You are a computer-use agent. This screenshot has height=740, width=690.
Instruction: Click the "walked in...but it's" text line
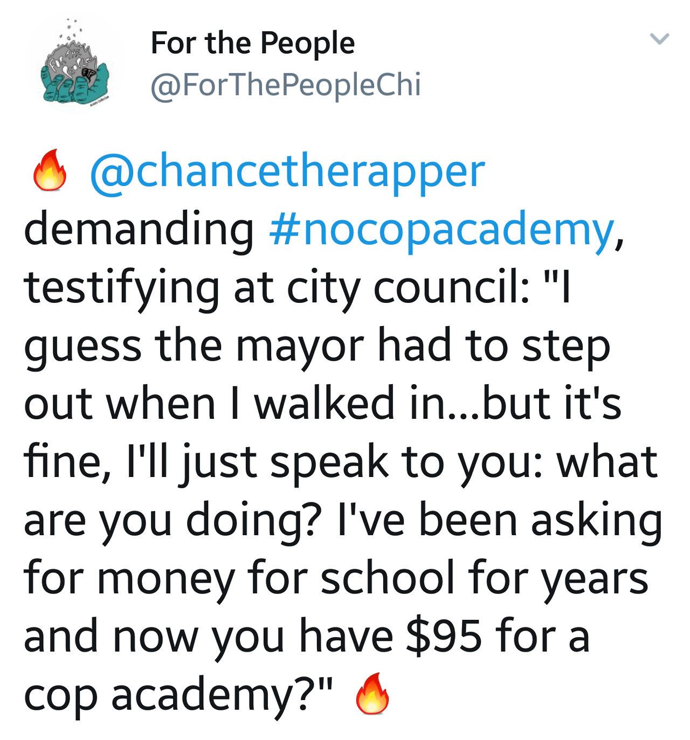point(438,404)
